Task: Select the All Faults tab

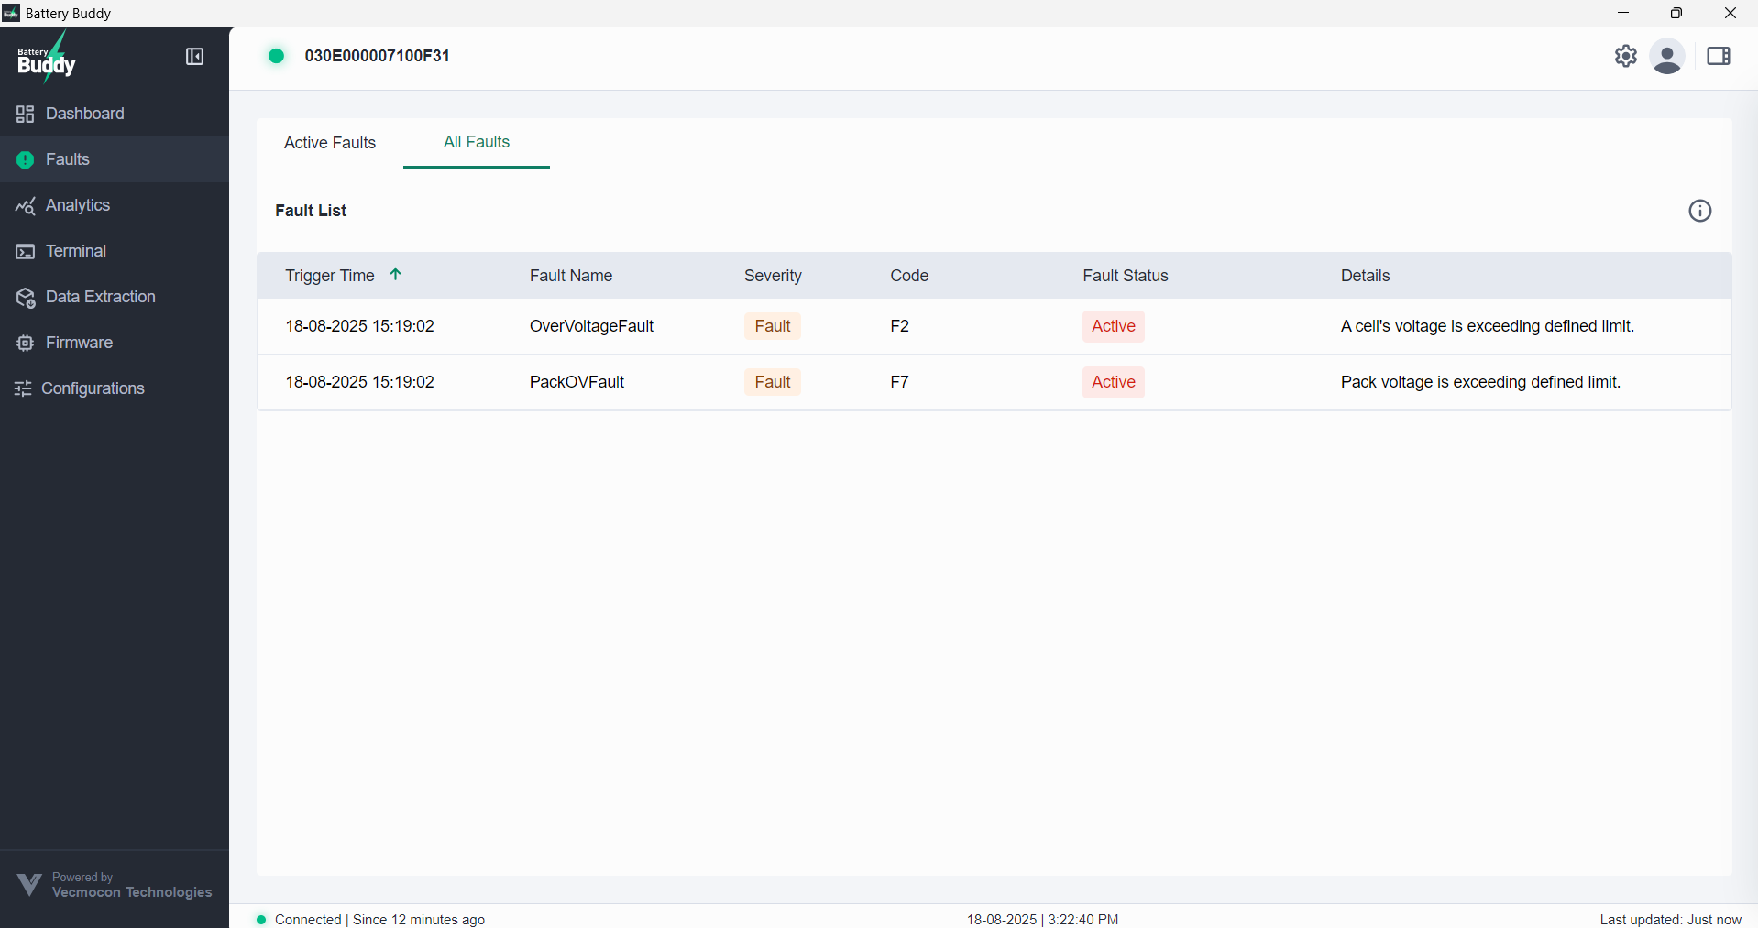Action: pos(477,142)
